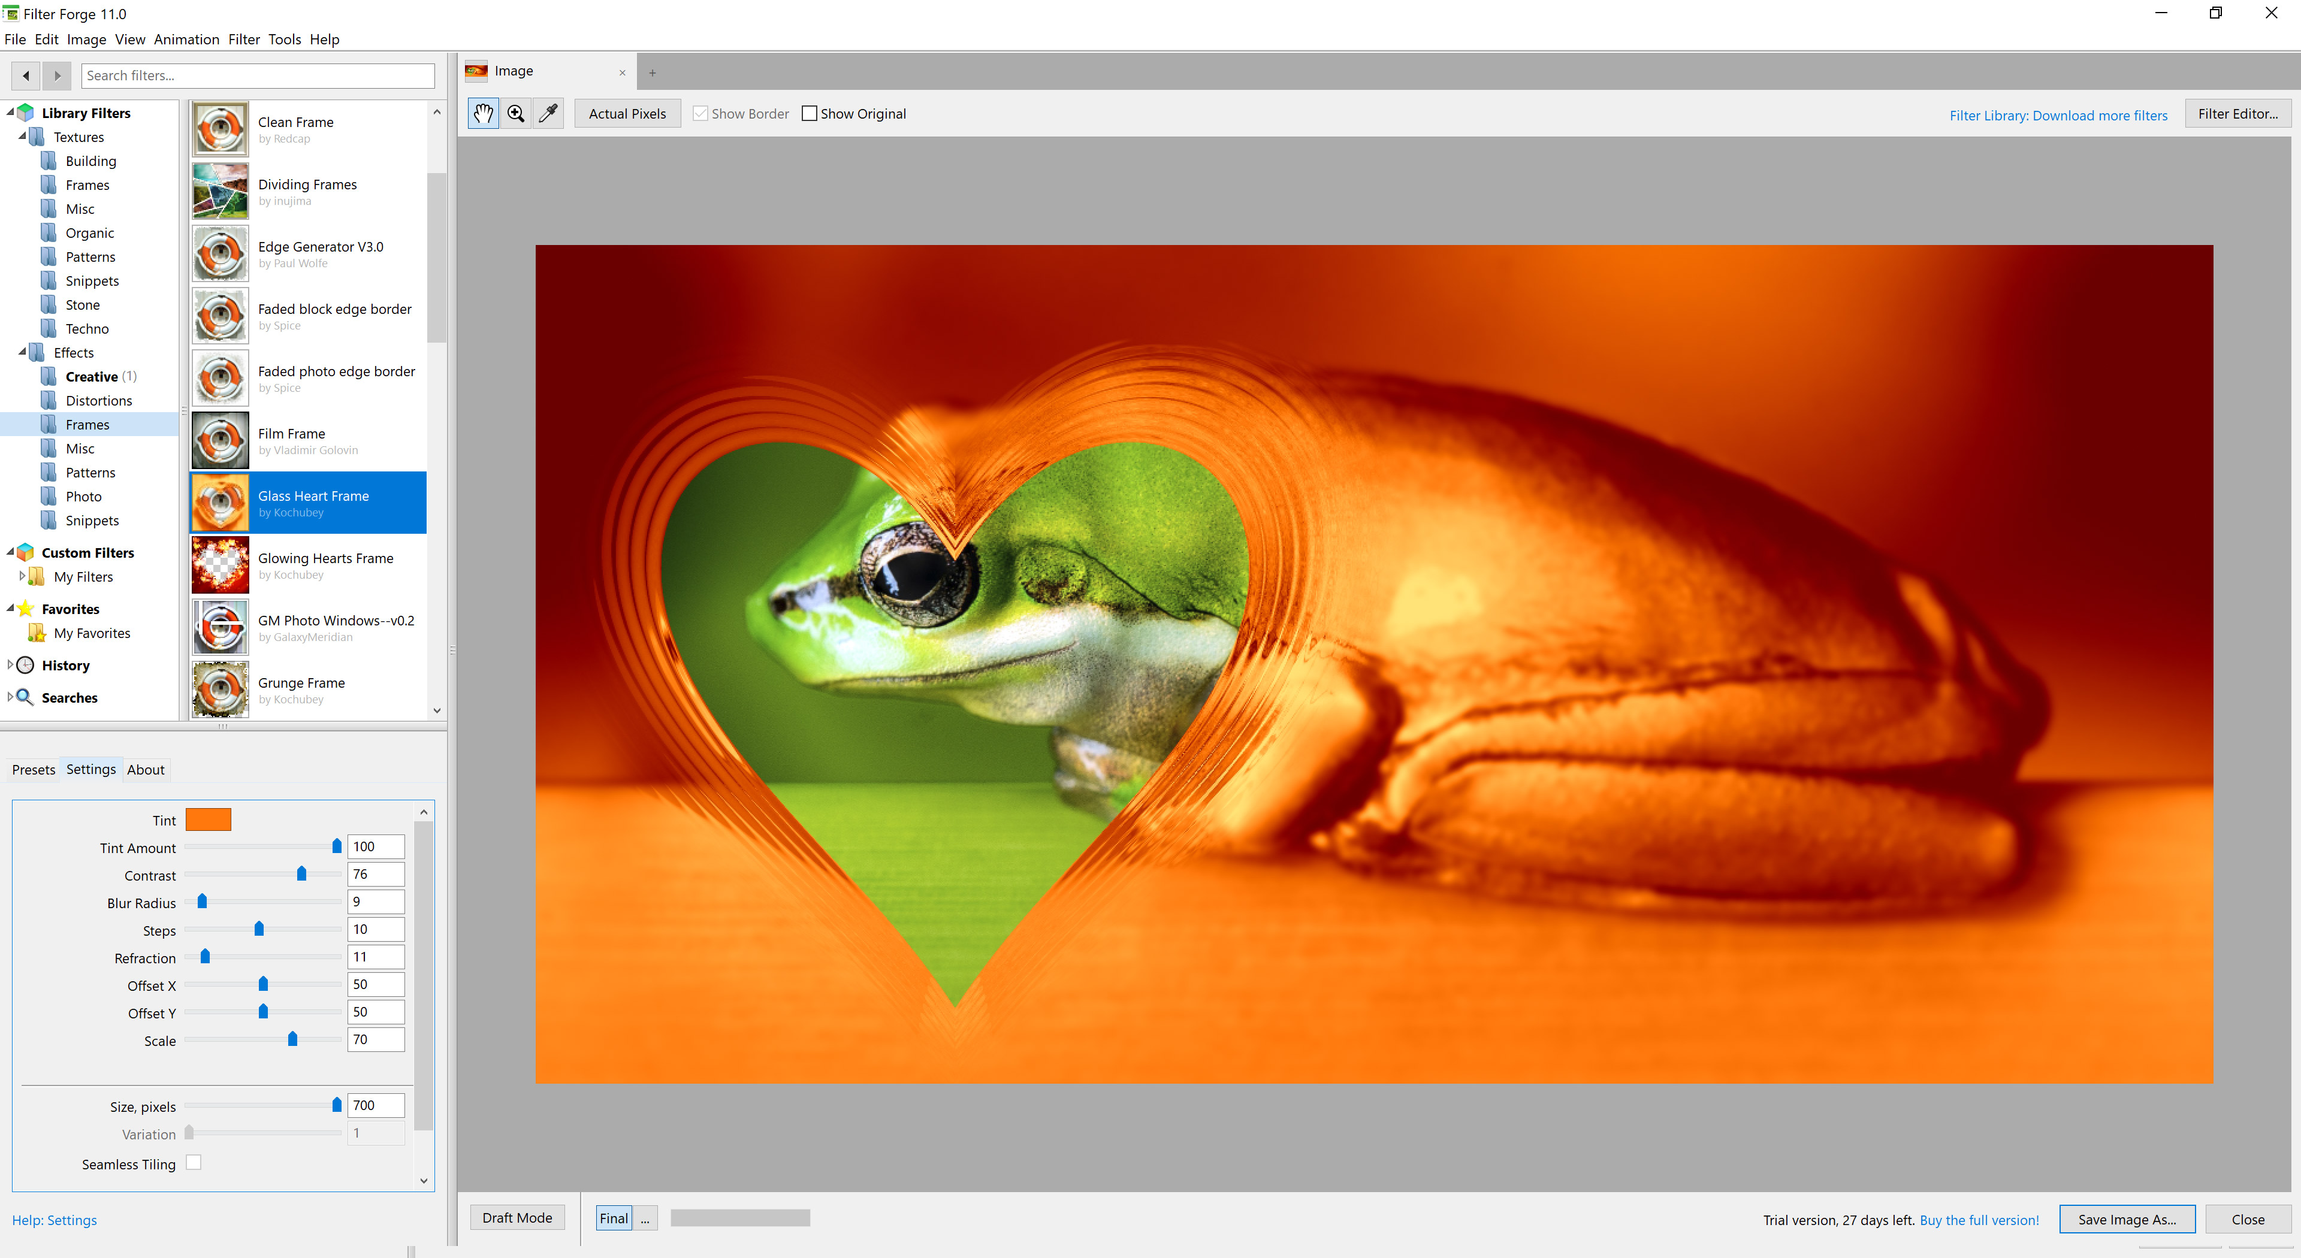Select the Zoom magnifier tool
Viewport: 2301px width, 1258px height.
tap(515, 113)
